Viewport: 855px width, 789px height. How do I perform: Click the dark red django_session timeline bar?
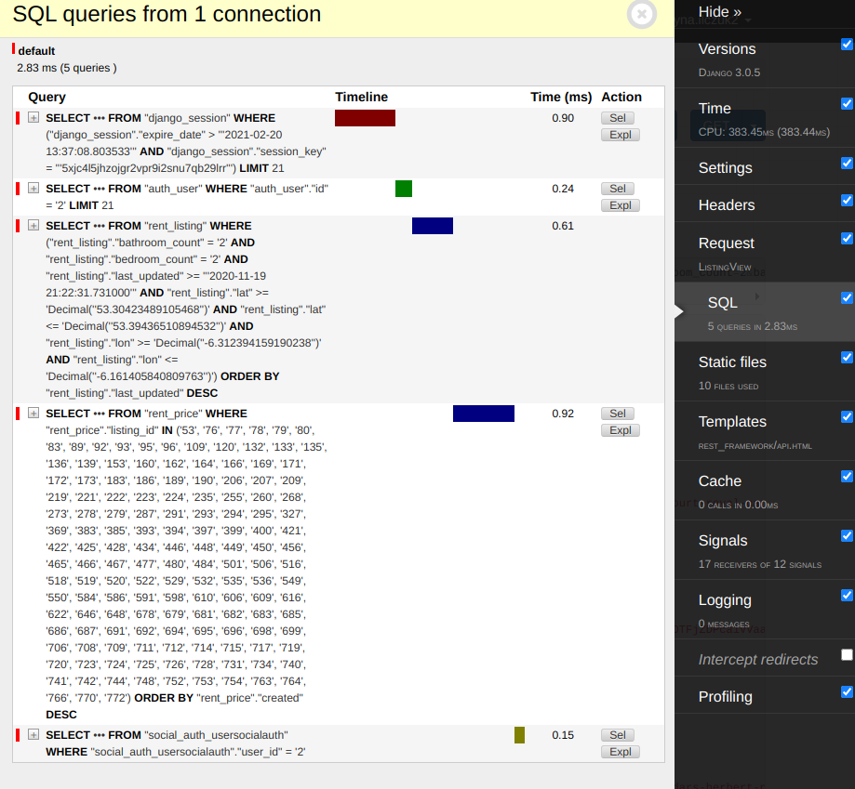[x=365, y=118]
